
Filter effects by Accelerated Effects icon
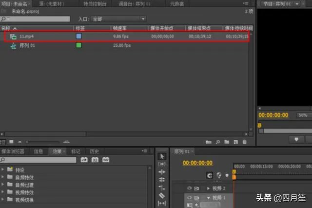click(x=84, y=160)
